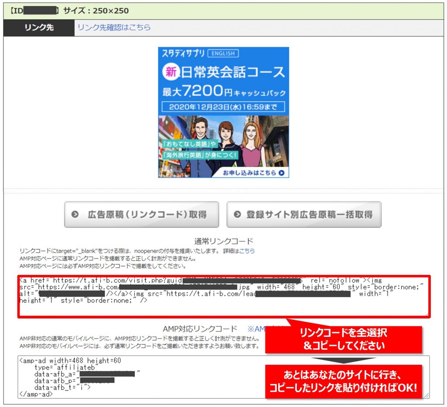This screenshot has width=447, height=407.
Task: Select the リンク先 dark header tab
Action: pyautogui.click(x=39, y=27)
